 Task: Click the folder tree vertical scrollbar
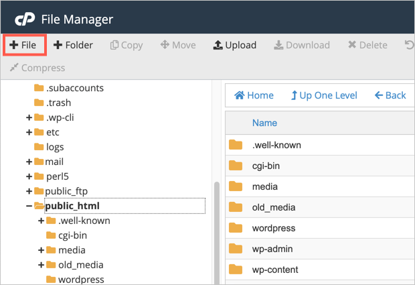point(217,233)
